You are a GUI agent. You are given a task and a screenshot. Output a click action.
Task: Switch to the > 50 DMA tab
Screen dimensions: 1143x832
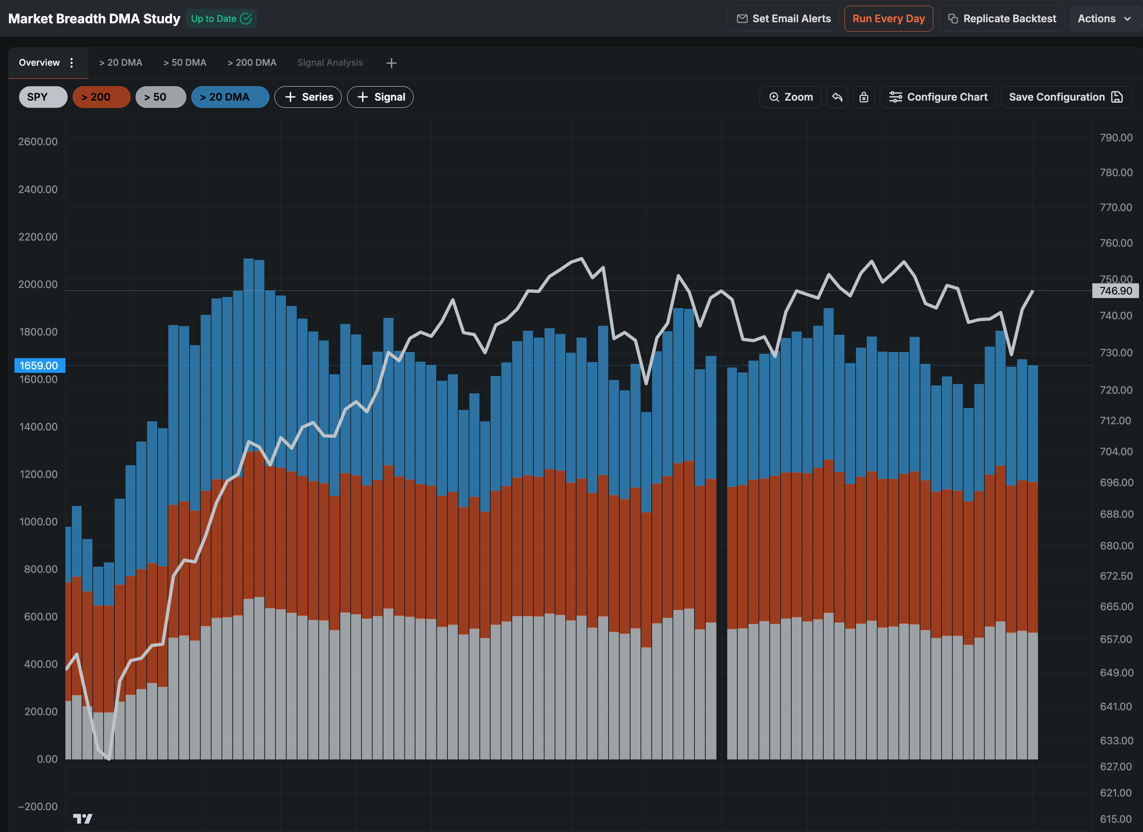(x=185, y=63)
